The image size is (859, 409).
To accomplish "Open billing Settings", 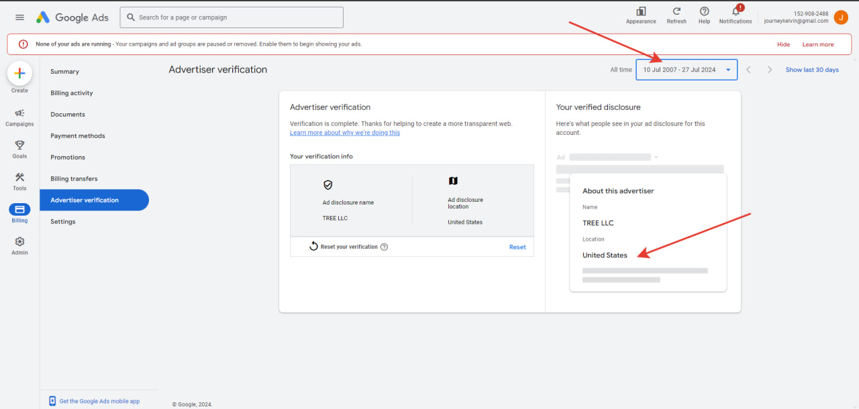I will [63, 222].
